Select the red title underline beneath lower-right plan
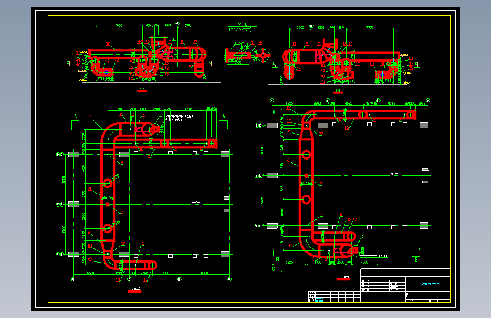Image resolution: width=491 pixels, height=318 pixels. click(x=343, y=279)
